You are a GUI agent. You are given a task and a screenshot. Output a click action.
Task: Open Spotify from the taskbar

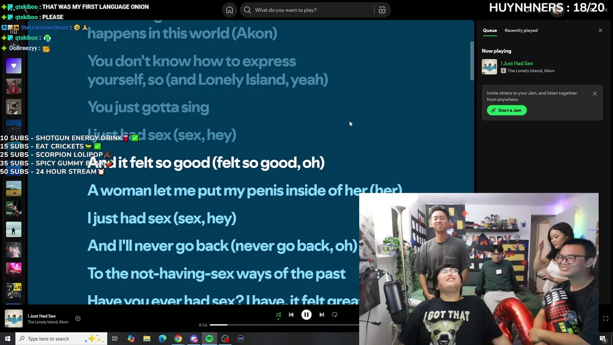(x=209, y=339)
